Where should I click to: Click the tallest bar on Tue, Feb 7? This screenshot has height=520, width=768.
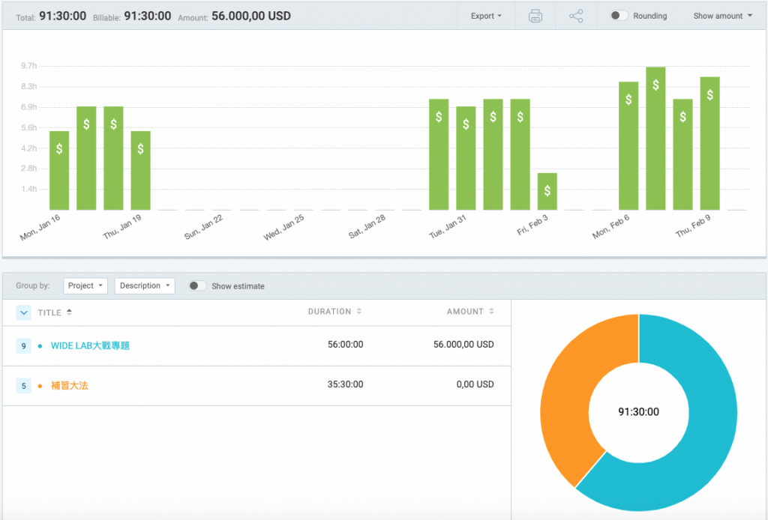655,139
